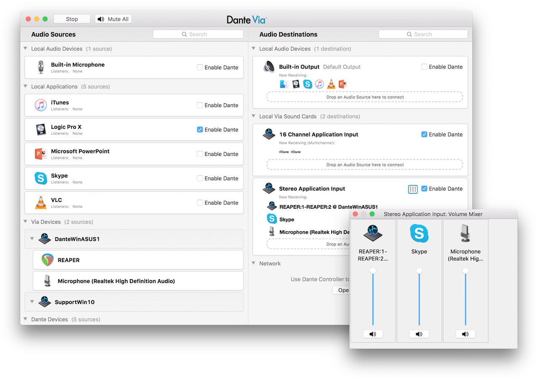Close the Volume Mixer window
Screen dimensions: 538x380
coord(355,214)
